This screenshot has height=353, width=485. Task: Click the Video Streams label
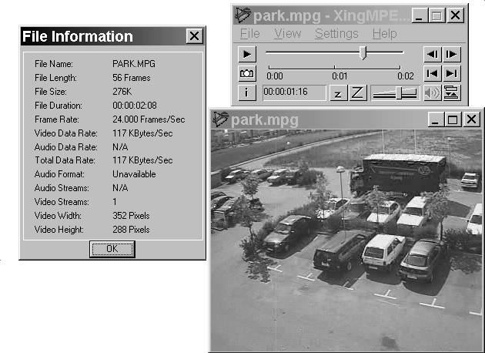point(62,202)
